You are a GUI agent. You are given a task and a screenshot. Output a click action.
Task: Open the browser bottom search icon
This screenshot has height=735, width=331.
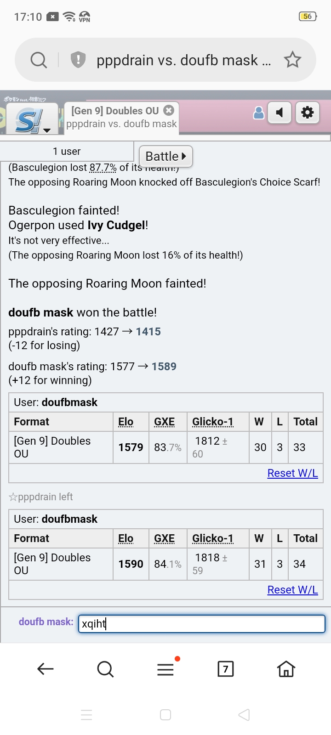point(105,669)
